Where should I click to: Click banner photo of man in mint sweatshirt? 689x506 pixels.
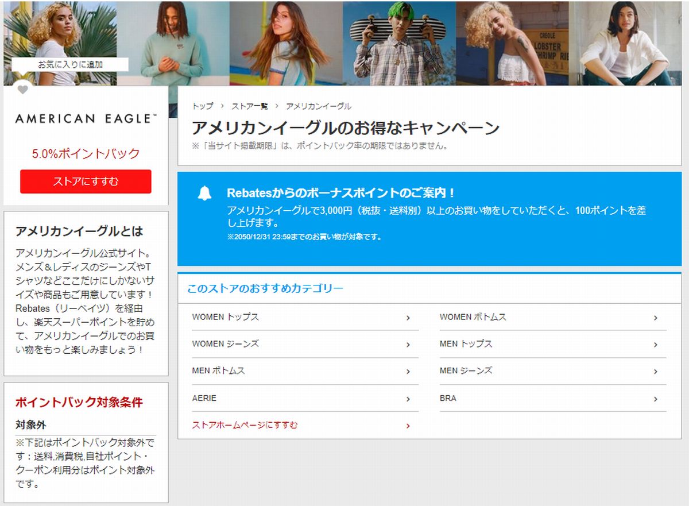[173, 43]
